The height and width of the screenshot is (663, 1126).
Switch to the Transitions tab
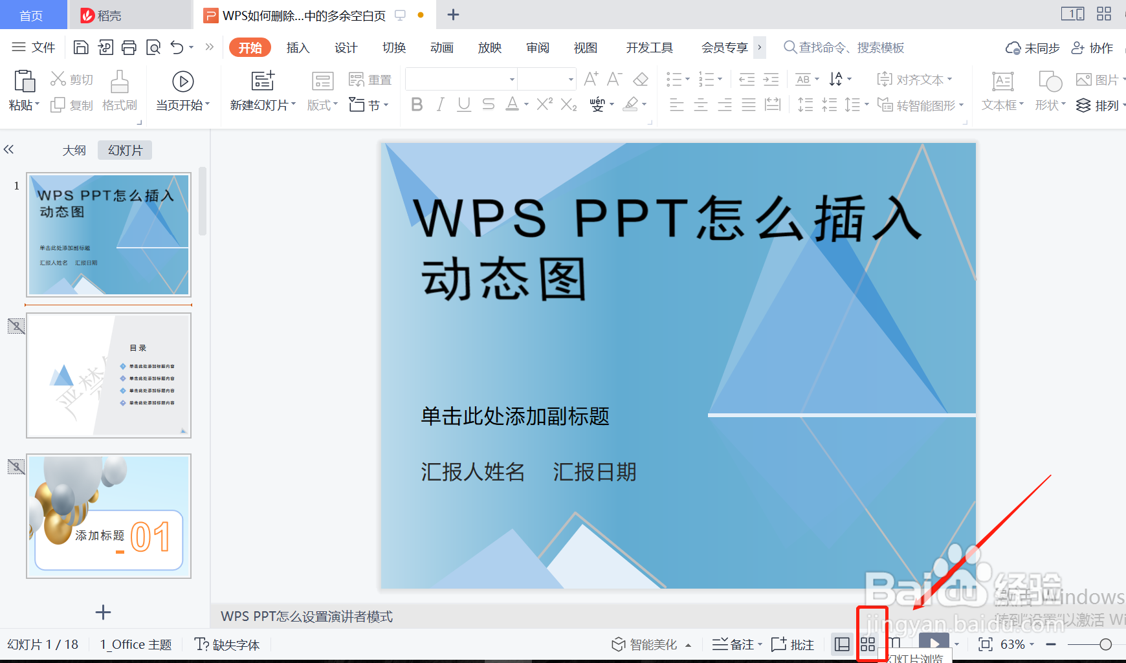click(x=394, y=48)
